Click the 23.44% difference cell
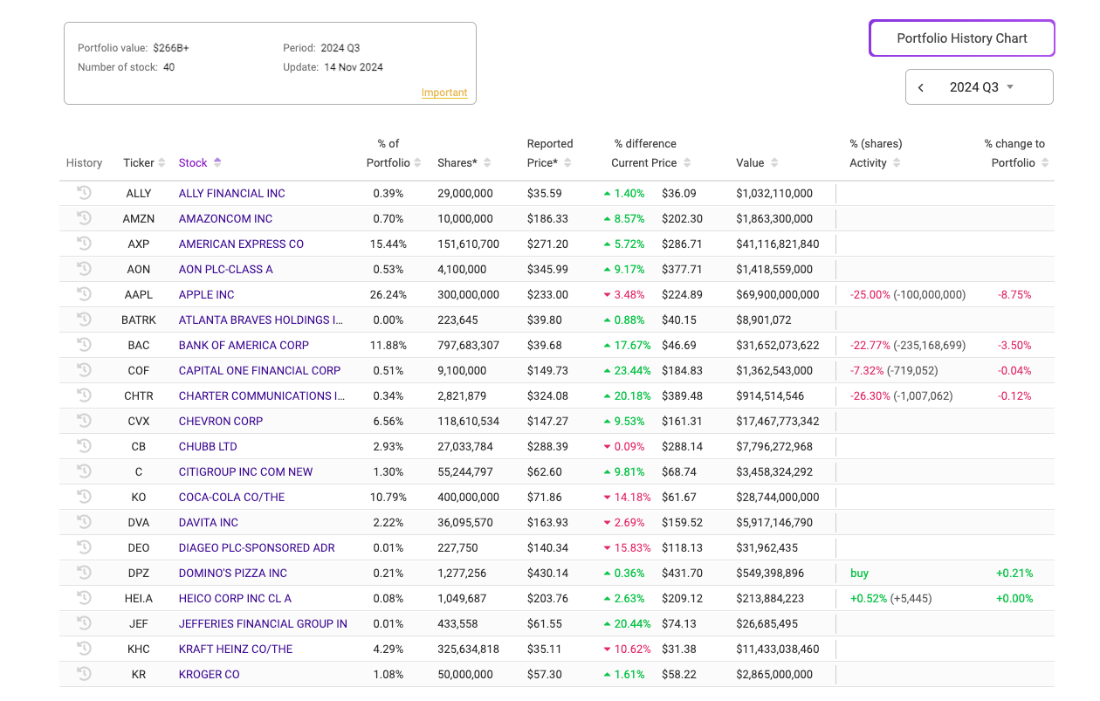1100x701 pixels. point(627,370)
